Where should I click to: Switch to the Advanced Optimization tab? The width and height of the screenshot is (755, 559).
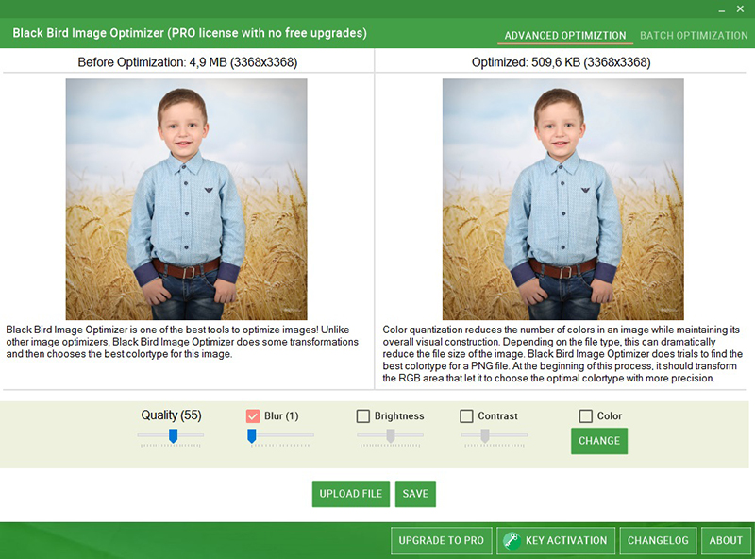click(x=564, y=35)
